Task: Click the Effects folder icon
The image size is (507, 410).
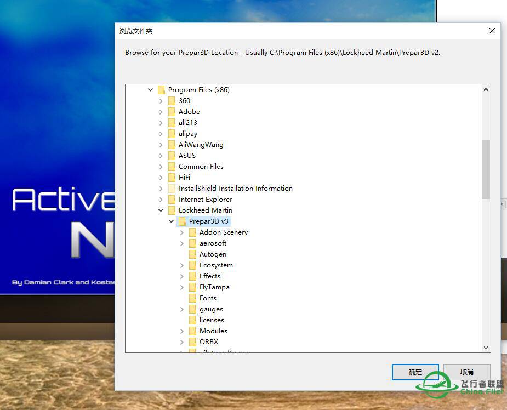Action: coord(192,276)
